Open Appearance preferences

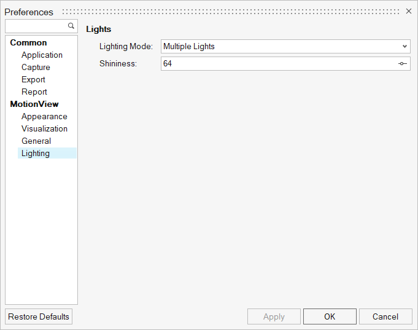[44, 116]
